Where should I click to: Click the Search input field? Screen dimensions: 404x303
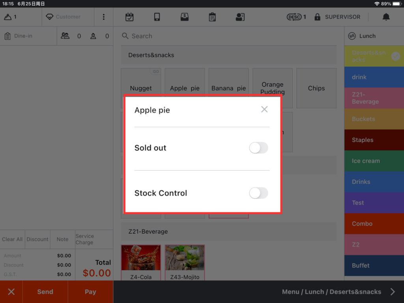click(229, 36)
